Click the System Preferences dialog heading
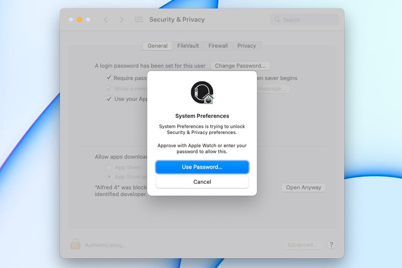 (x=202, y=116)
